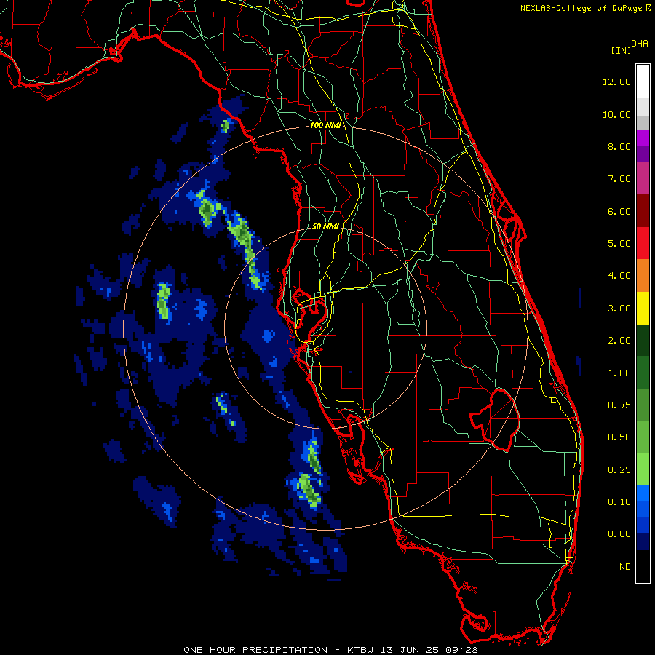
Task: Pick the light blue swatch beside 0.10
Action: (643, 493)
